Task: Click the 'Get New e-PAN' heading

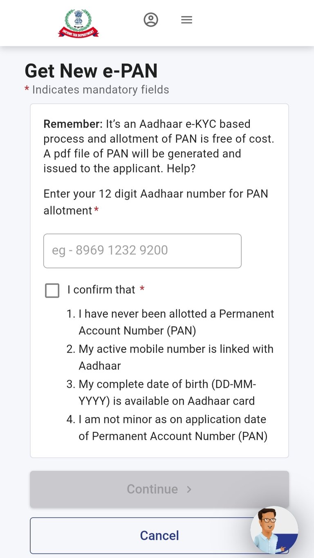Action: pos(91,71)
